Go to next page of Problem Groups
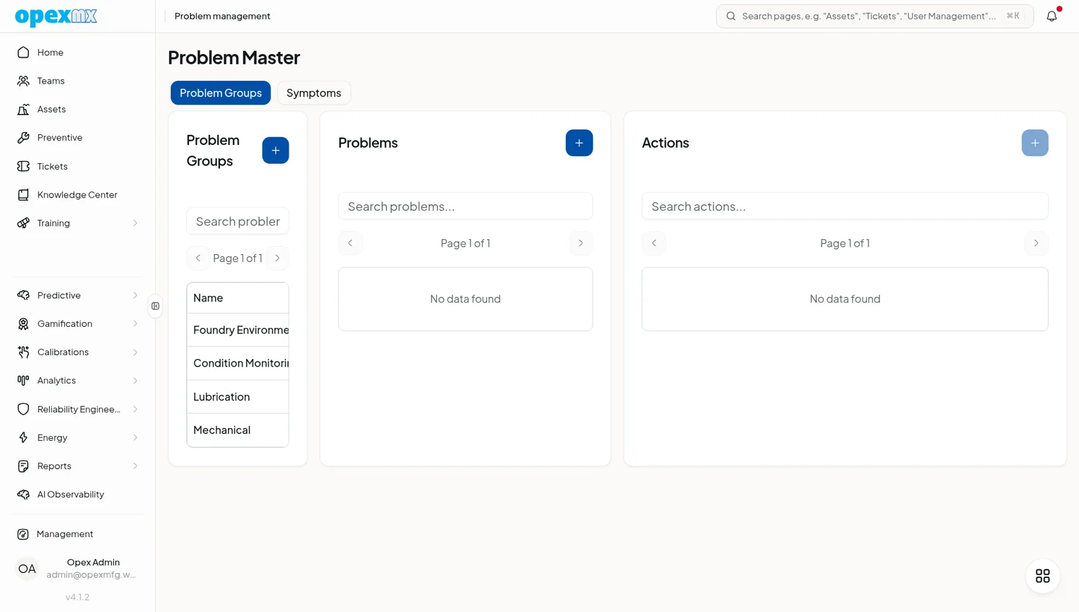Screen dimensions: 1079x612 (x=277, y=258)
